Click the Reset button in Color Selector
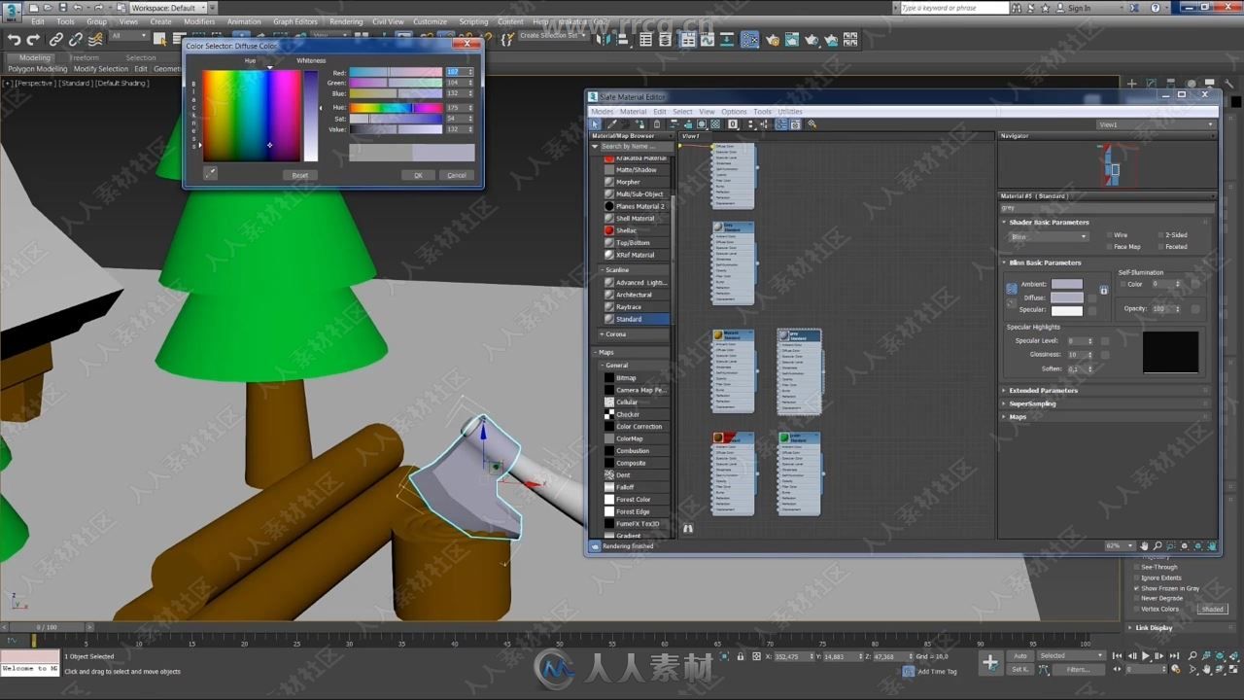1244x700 pixels. tap(300, 175)
